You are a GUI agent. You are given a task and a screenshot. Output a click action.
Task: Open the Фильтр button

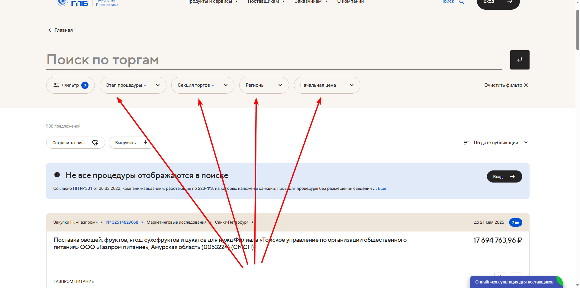point(70,85)
